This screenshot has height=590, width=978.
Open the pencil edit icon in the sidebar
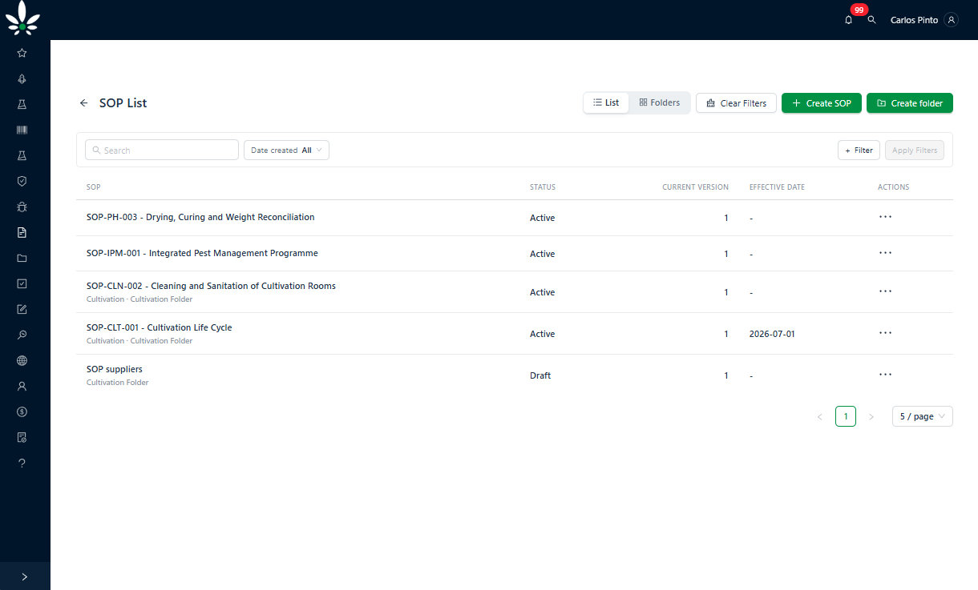[22, 309]
